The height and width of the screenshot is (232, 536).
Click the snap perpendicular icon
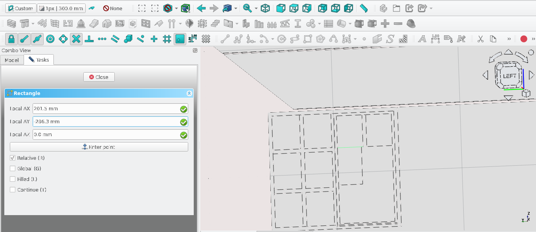[x=89, y=39]
